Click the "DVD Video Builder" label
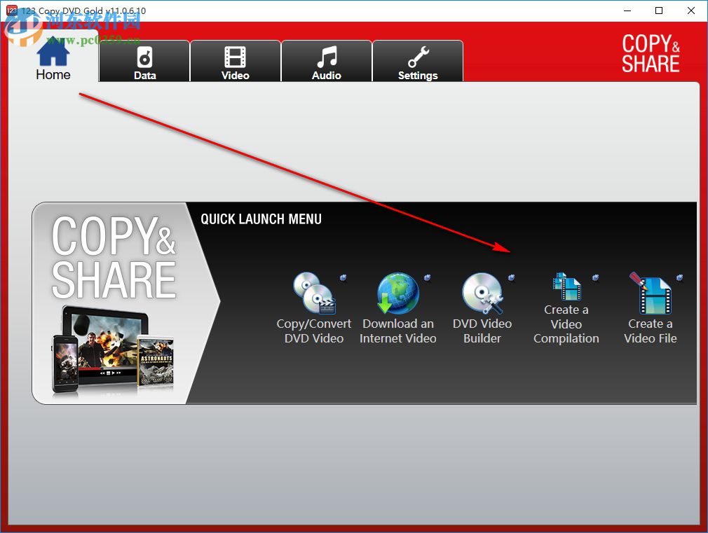Screen dimensions: 708x533 pyautogui.click(x=482, y=331)
